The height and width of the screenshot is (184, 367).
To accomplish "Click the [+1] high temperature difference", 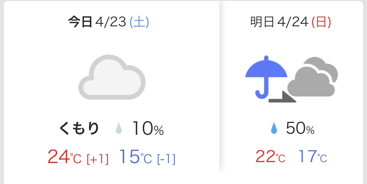I will point(98,159).
